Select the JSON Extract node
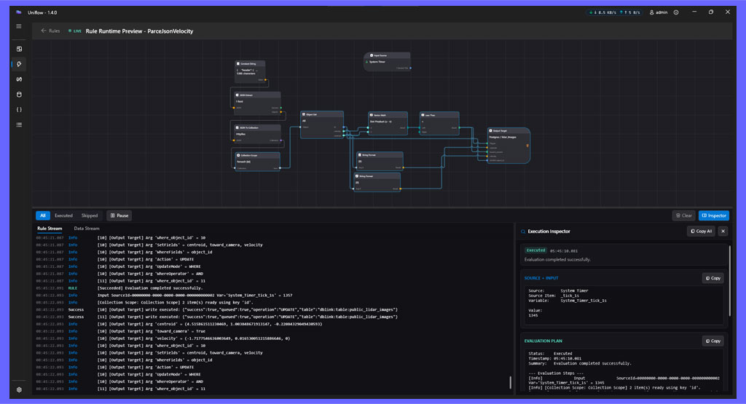 coord(257,103)
